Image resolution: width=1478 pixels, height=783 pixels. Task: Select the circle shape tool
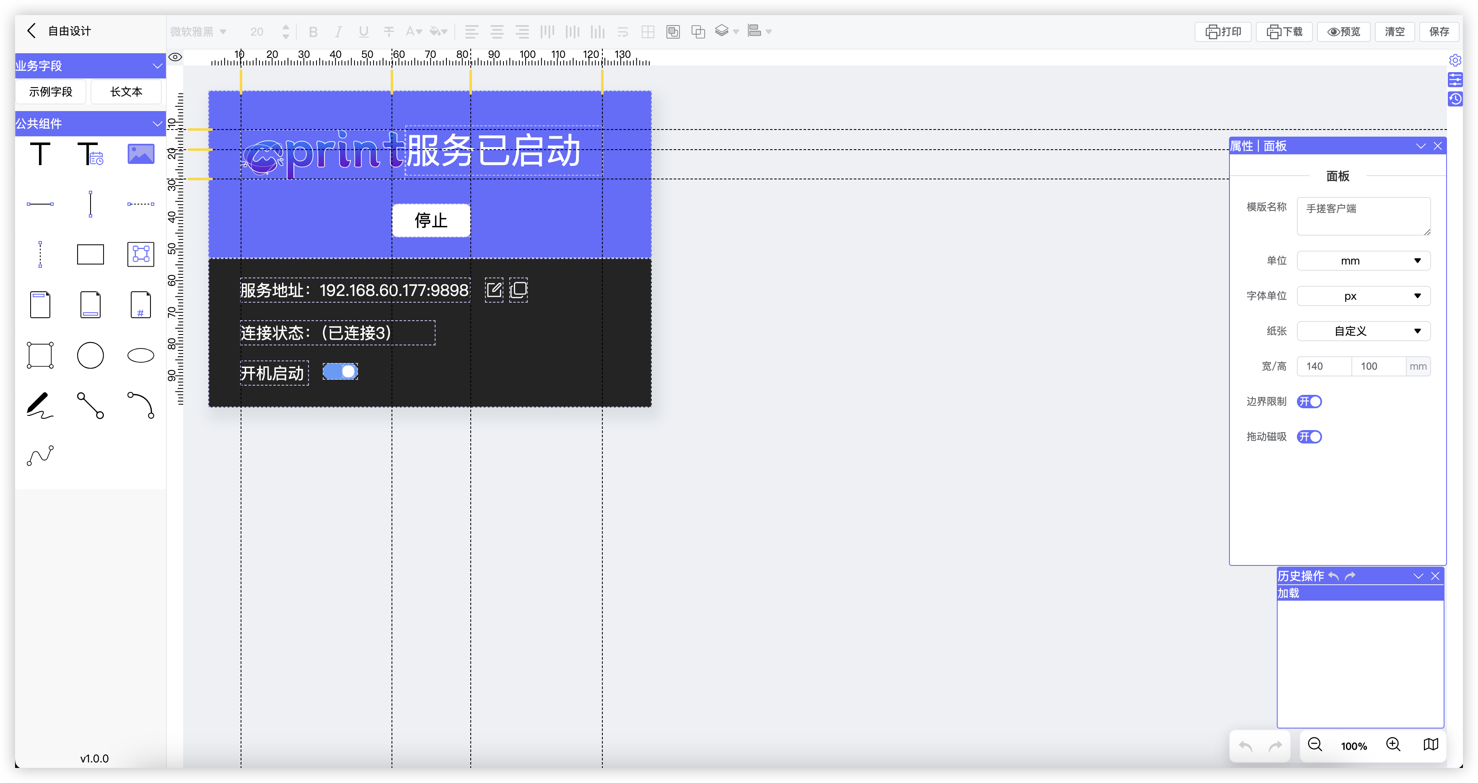pyautogui.click(x=90, y=355)
